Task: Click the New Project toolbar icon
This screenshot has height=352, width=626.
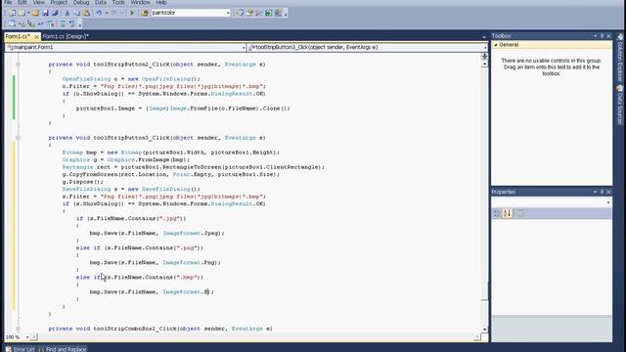Action: [x=12, y=13]
